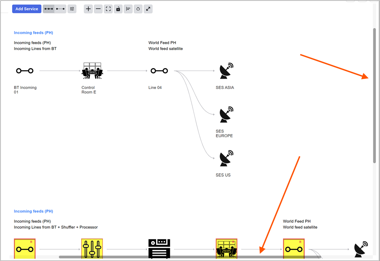Screen dimensions: 380x261
Task: Click 'World feed satellite' text above Line 04
Action: [166, 49]
